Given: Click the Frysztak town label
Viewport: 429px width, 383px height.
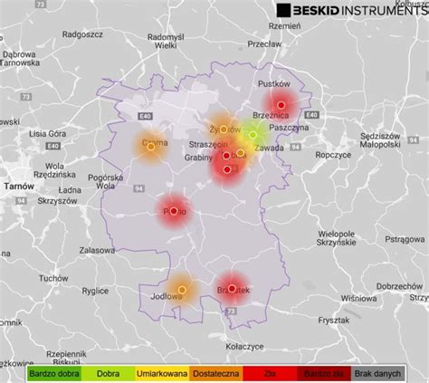Looking at the screenshot, I should click(x=334, y=321).
